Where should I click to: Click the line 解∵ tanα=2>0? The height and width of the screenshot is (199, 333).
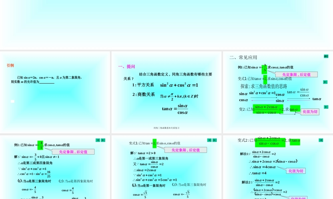(143, 153)
